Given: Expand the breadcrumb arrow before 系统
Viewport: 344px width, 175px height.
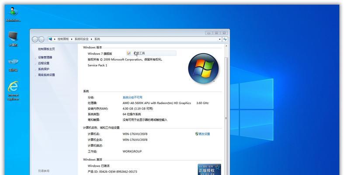Looking at the screenshot, I should pos(91,39).
